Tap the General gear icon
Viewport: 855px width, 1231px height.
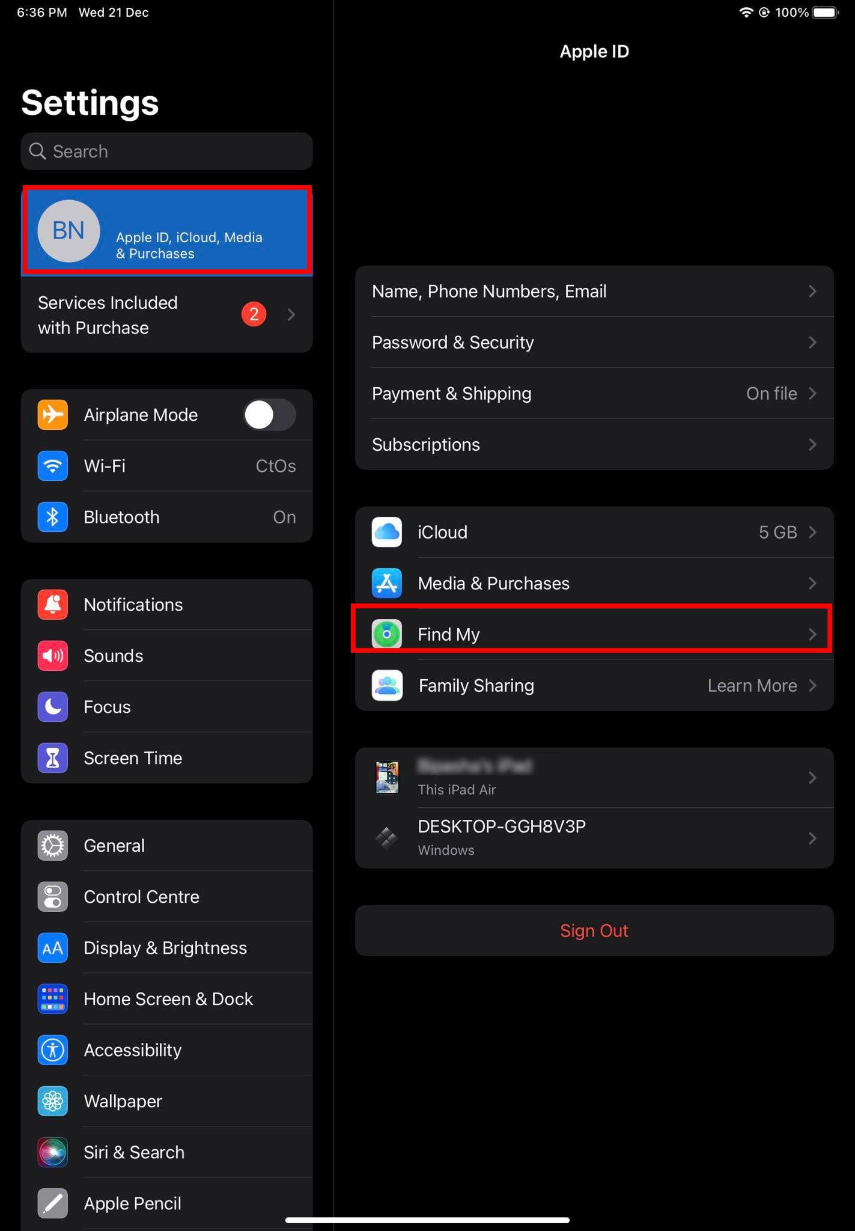coord(53,846)
